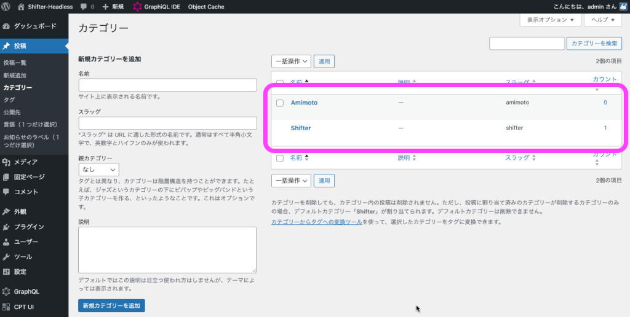Open Object Cache in the admin bar
The image size is (630, 317).
[206, 7]
